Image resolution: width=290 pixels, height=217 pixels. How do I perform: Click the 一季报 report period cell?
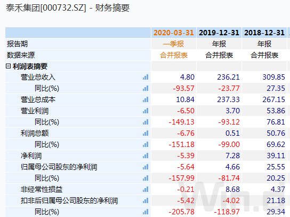point(173,44)
